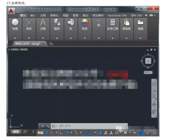Image resolution: width=171 pixels, height=139 pixels.
Task: Open the snap mode settings dropdown arrow
Action: (56, 133)
